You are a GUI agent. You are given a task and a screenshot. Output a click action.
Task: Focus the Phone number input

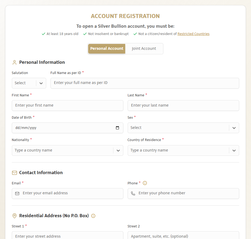pos(183,194)
